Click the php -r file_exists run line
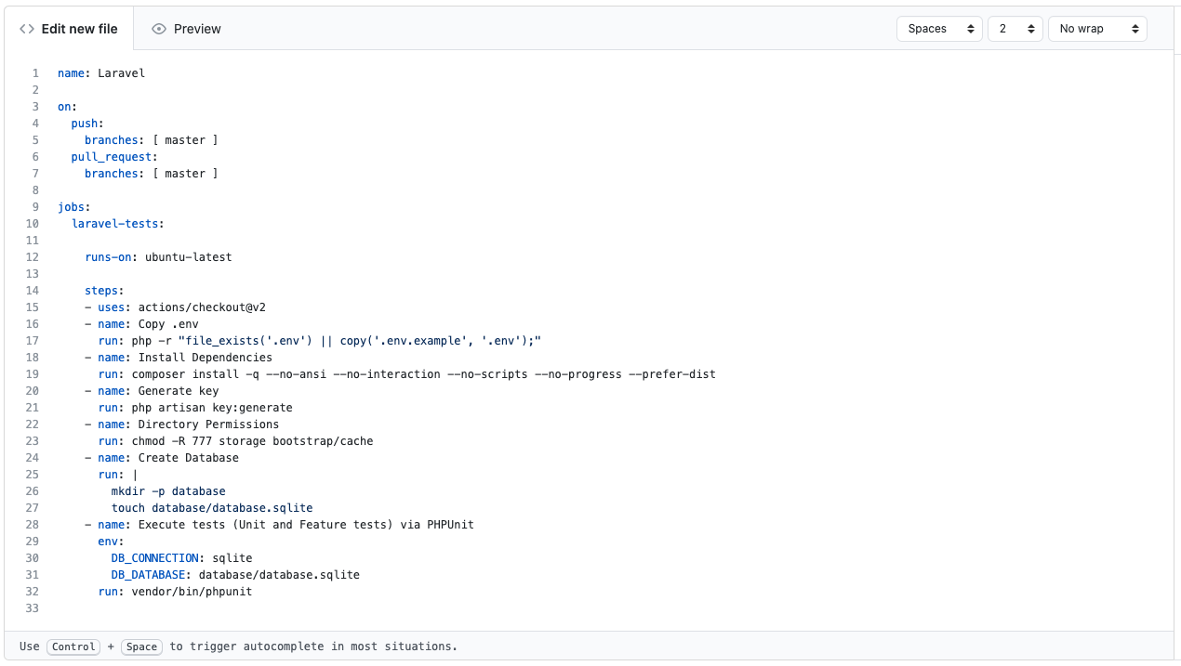1181x666 pixels. click(320, 341)
